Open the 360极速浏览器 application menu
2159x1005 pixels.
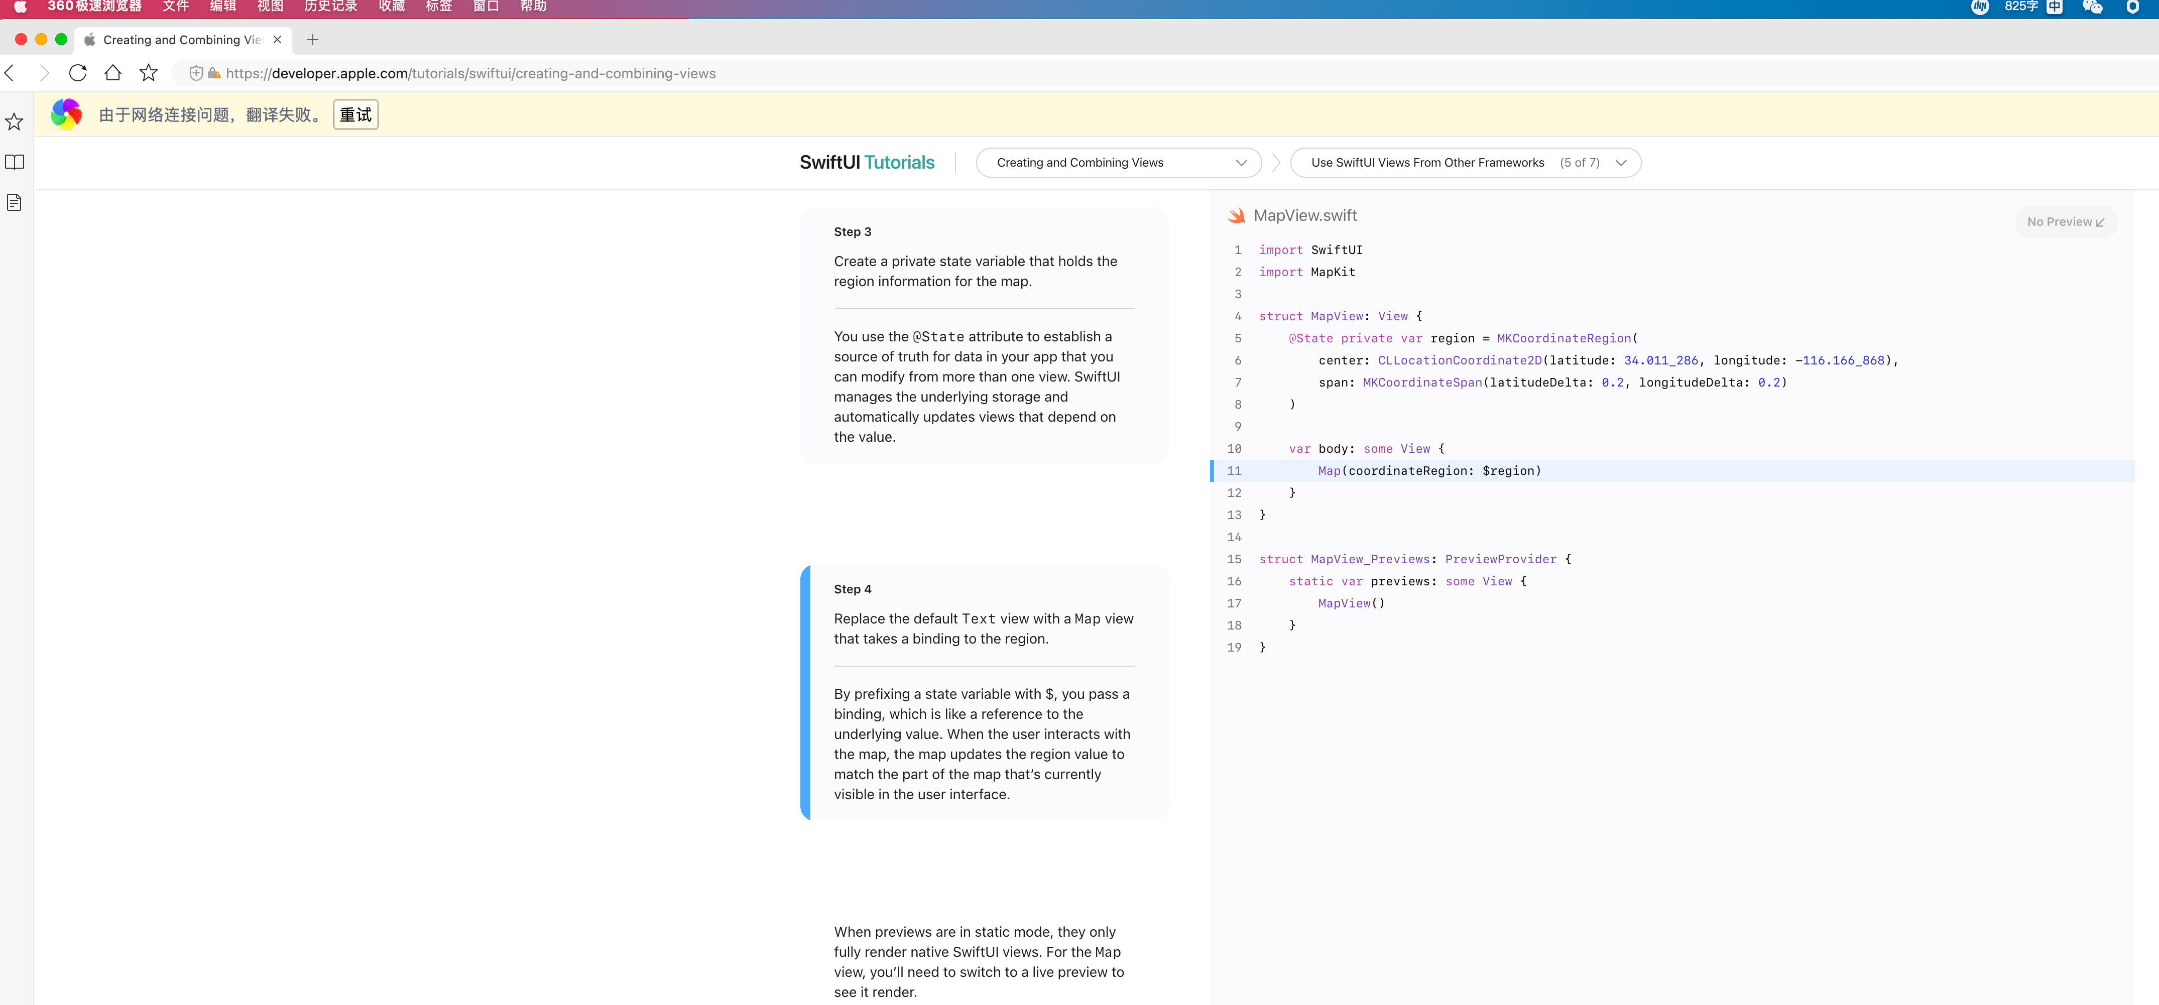click(95, 7)
